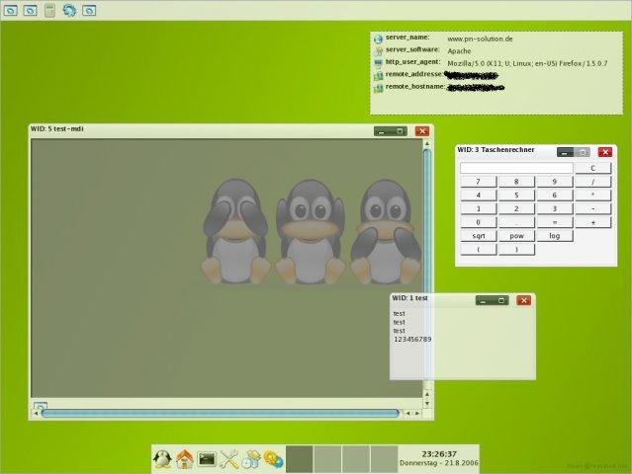Click the scroll-up arrow in test-mdi window
Image resolution: width=632 pixels, height=474 pixels.
pyautogui.click(x=427, y=143)
